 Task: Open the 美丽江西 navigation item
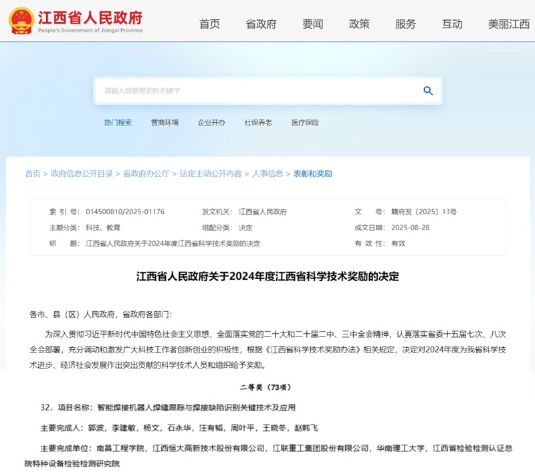508,24
